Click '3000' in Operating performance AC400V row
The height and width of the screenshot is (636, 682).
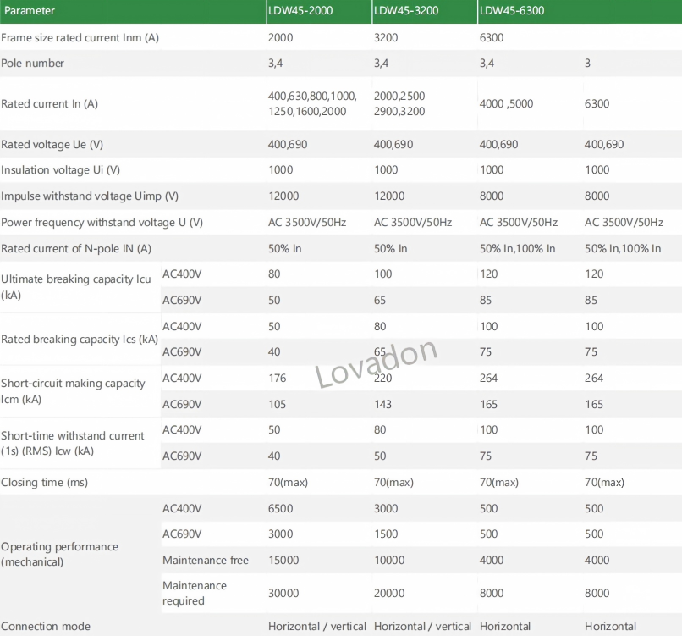point(386,508)
